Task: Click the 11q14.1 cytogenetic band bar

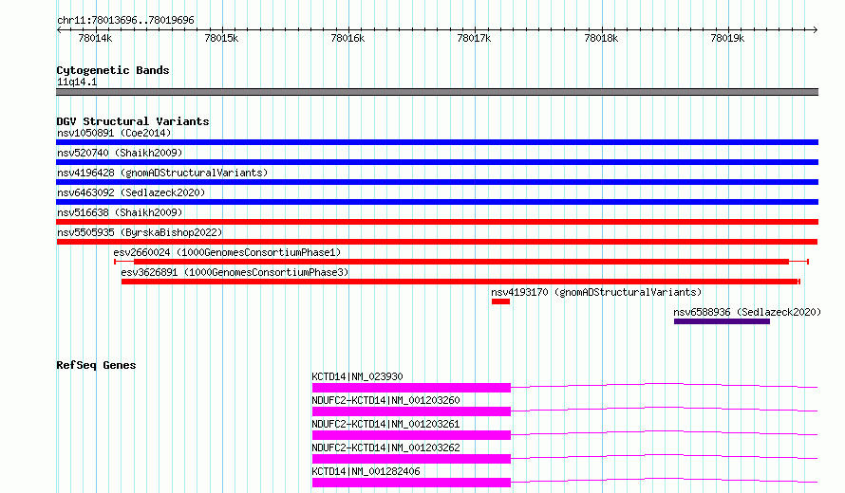Action: coord(437,92)
